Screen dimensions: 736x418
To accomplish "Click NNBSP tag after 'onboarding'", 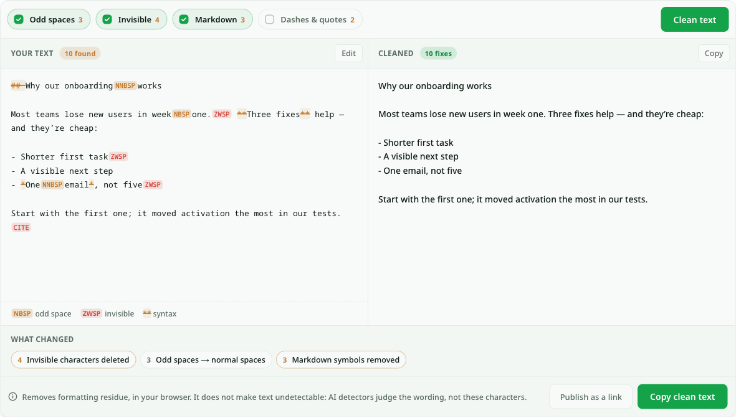I will [125, 85].
